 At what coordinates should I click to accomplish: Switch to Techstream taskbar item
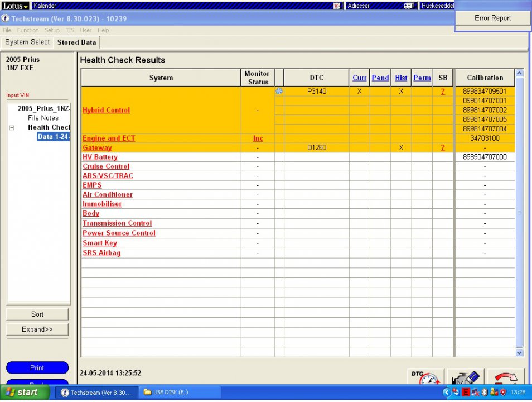(96, 393)
